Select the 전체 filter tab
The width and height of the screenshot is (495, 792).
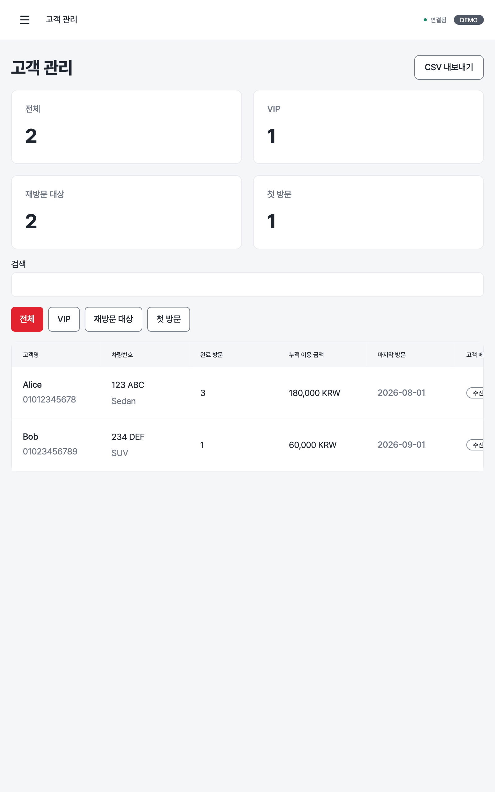tap(27, 319)
